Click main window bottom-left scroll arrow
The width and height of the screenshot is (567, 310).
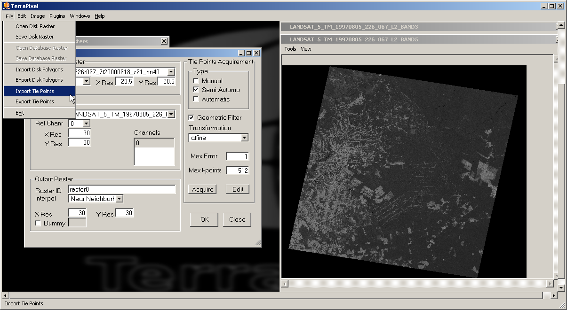(x=5, y=295)
